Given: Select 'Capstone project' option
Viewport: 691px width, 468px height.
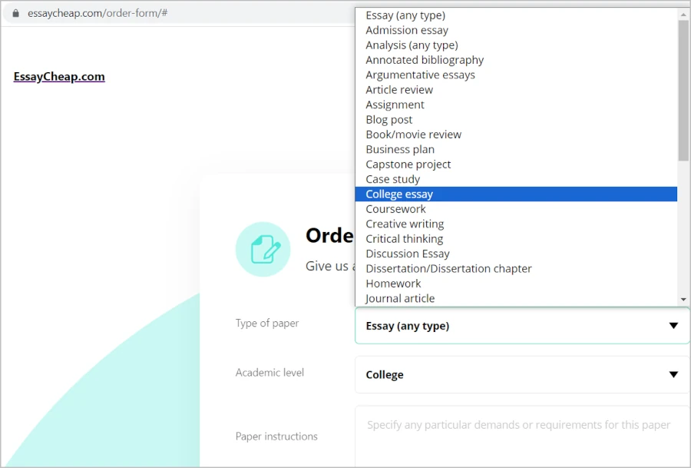Looking at the screenshot, I should point(516,164).
